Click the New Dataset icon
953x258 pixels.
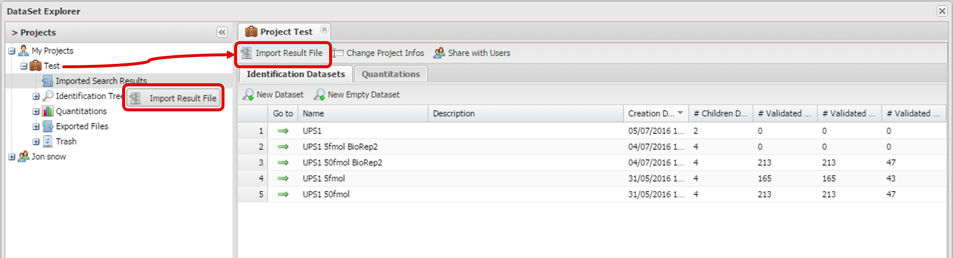(x=249, y=95)
